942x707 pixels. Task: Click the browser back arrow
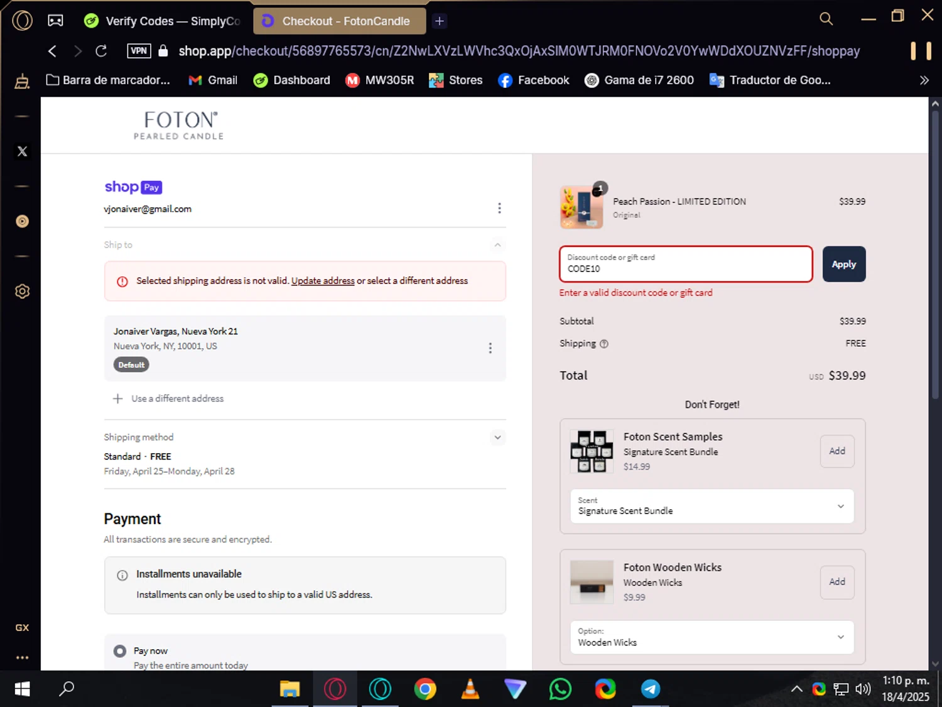pyautogui.click(x=52, y=51)
